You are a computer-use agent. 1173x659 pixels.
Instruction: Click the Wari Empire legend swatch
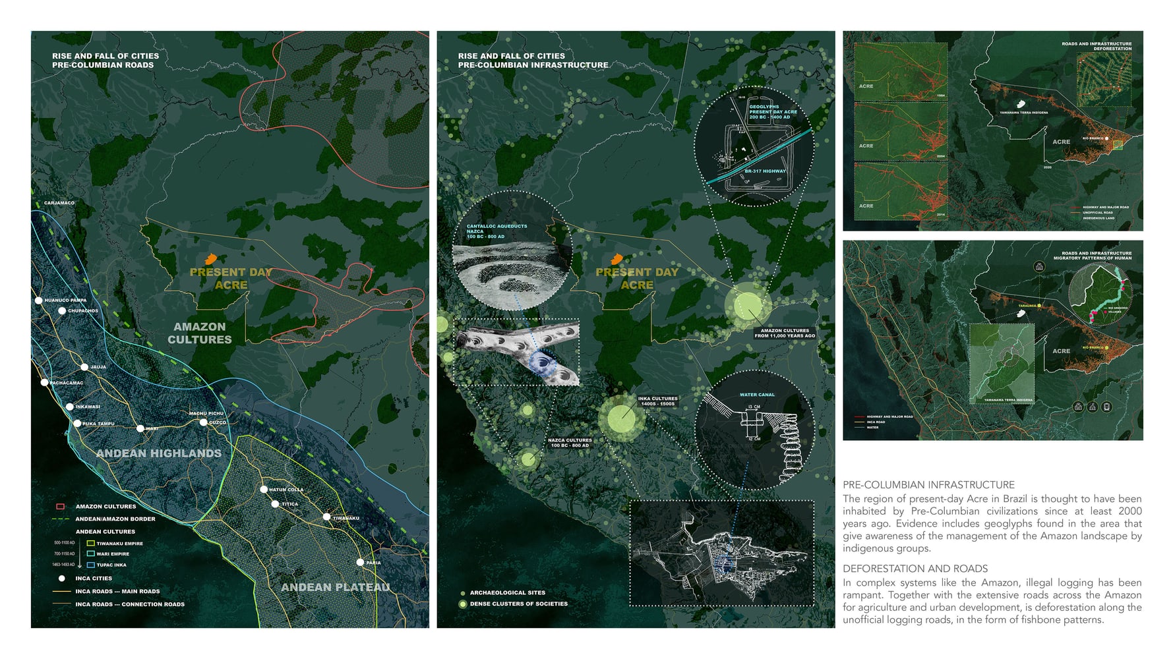[91, 554]
